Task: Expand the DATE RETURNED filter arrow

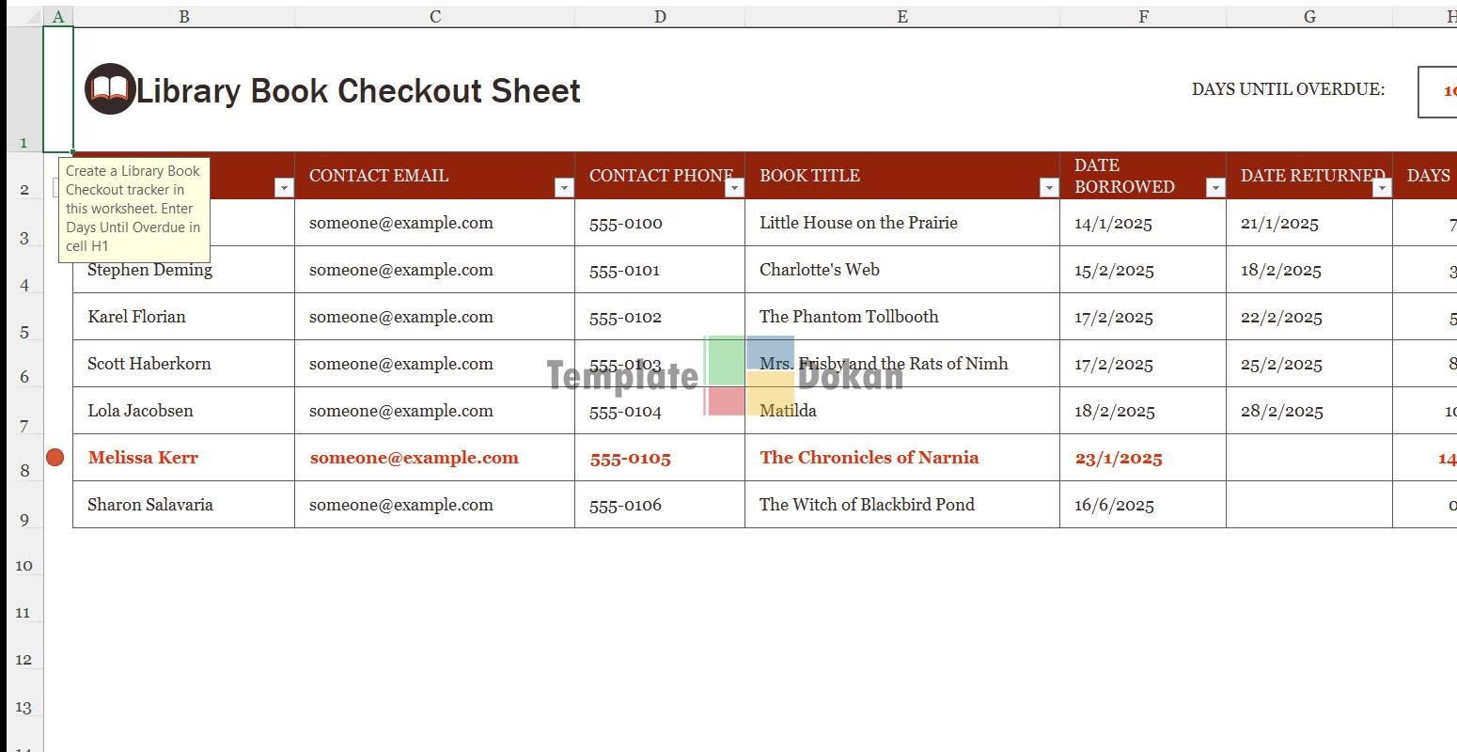Action: point(1382,188)
